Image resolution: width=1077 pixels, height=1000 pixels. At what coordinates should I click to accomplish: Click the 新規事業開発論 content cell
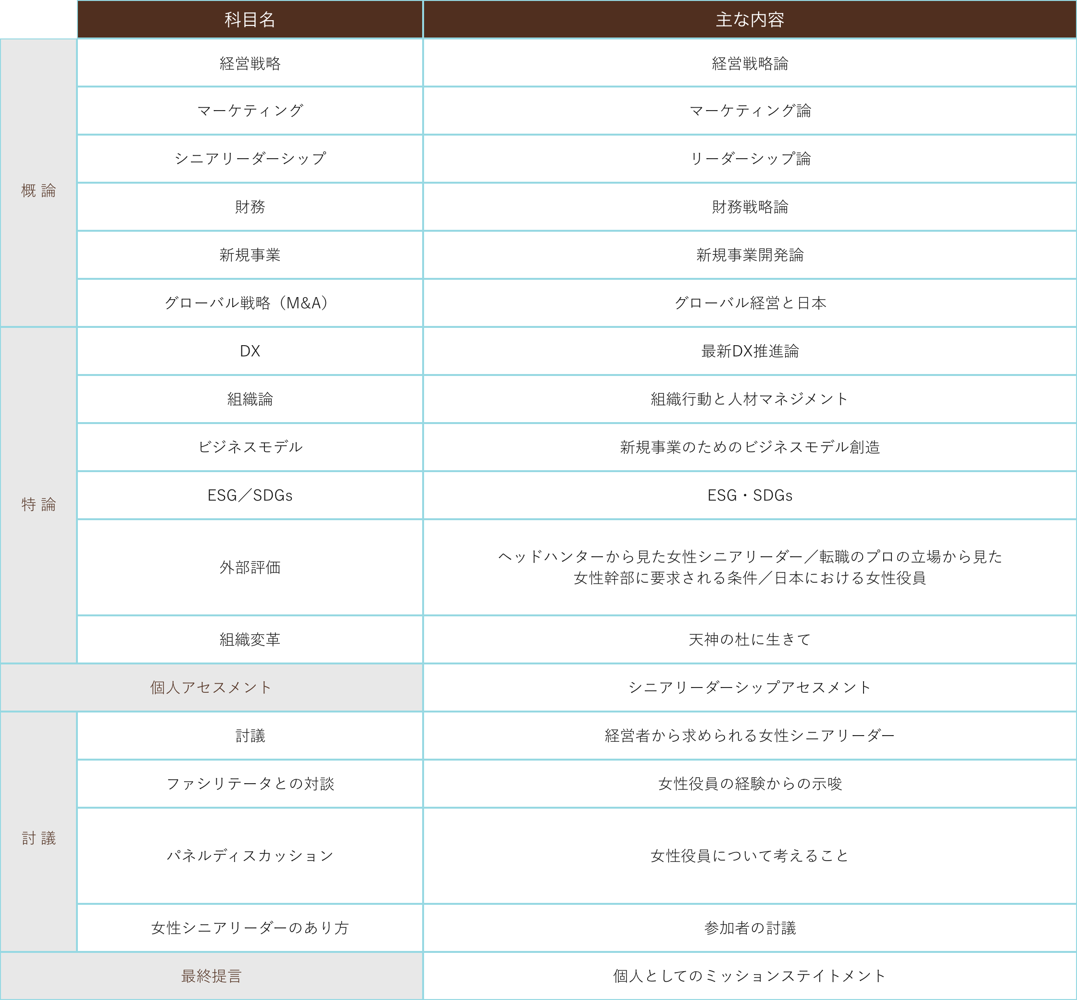750,255
